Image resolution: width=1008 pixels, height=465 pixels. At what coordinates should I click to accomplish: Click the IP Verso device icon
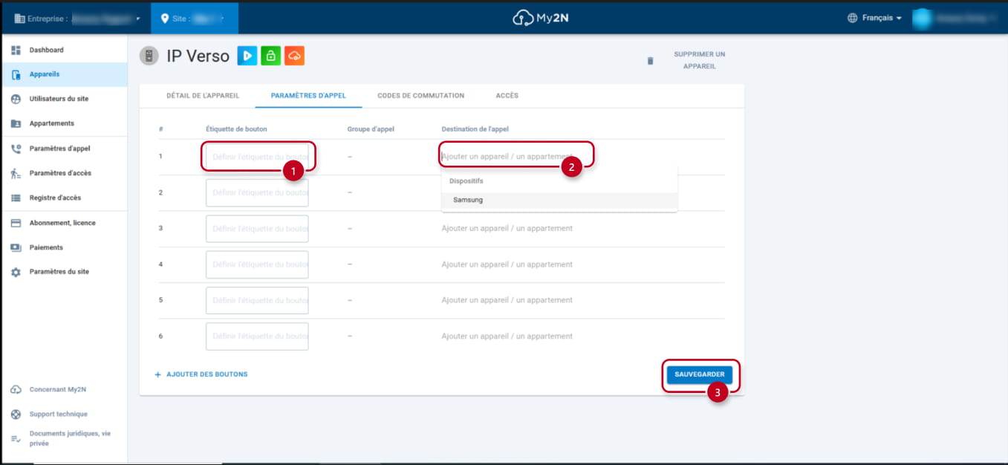(149, 56)
